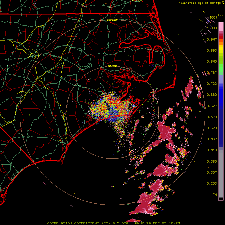Click the 1.000 legend value
This screenshot has height=225, width=225.
click(x=212, y=28)
